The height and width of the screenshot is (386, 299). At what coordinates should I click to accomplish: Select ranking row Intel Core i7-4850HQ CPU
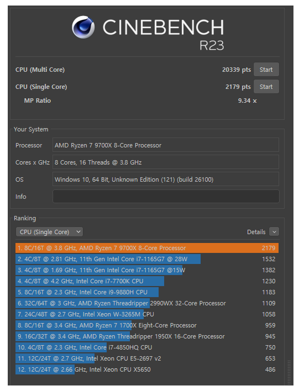click(x=147, y=347)
